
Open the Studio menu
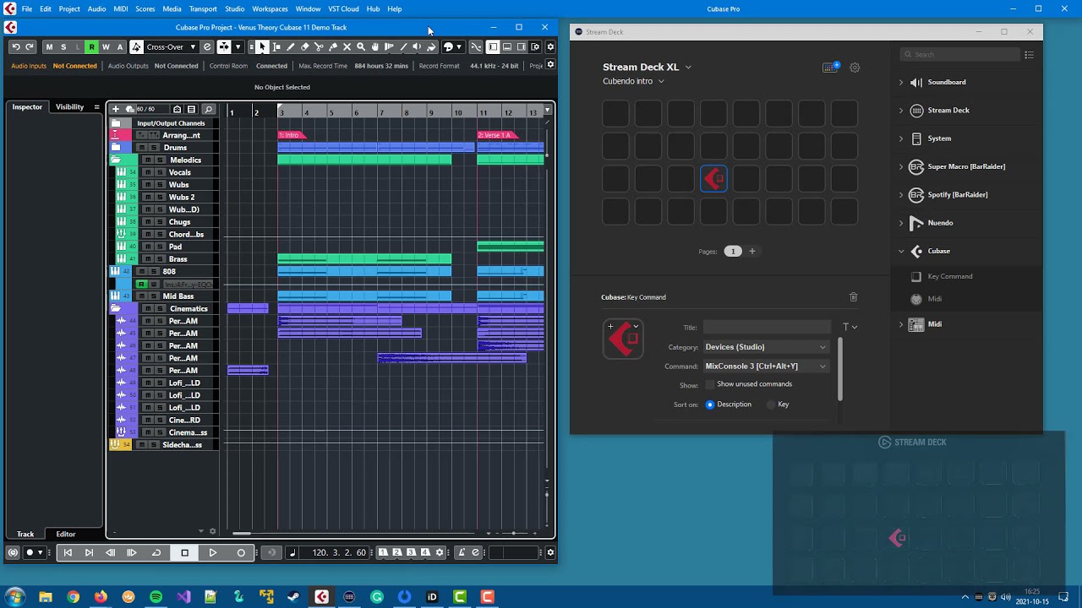[x=235, y=8]
